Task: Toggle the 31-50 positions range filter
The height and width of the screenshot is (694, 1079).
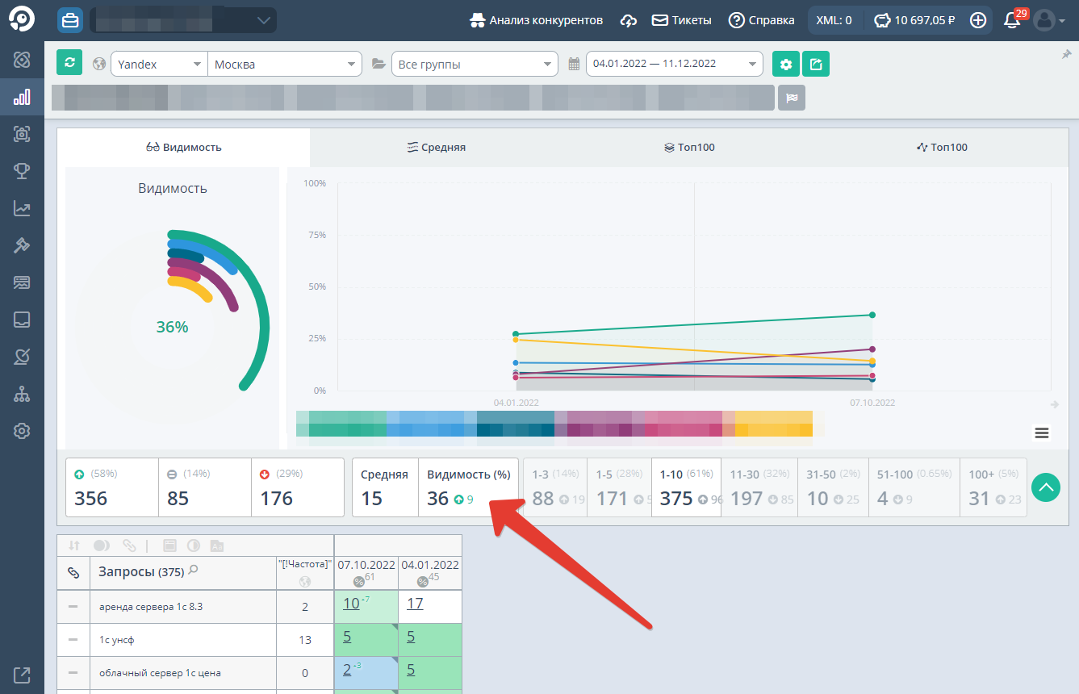Action: (x=834, y=487)
